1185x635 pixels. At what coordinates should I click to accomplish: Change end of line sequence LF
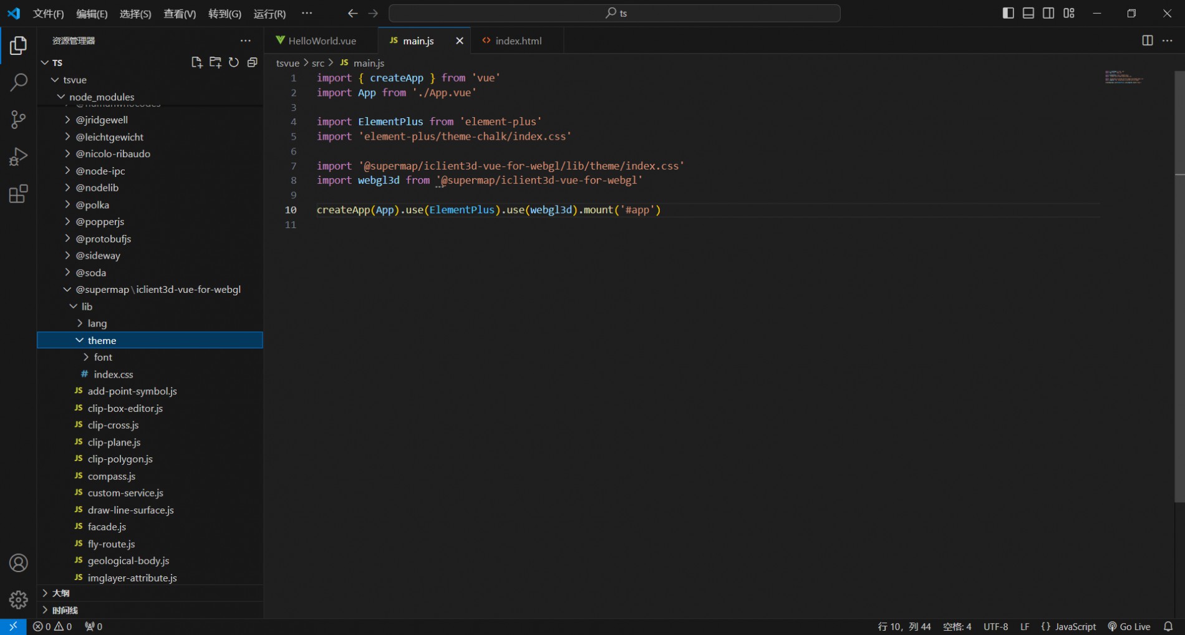(x=1025, y=627)
